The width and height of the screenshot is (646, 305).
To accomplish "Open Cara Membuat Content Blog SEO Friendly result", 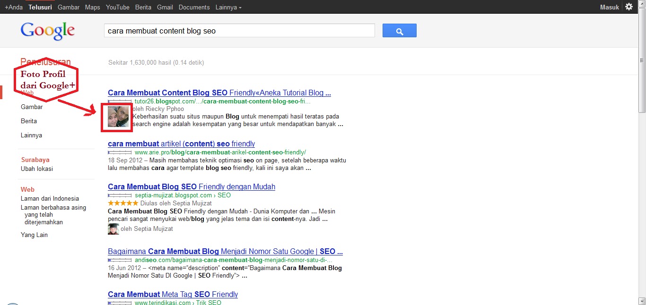I will 219,93.
